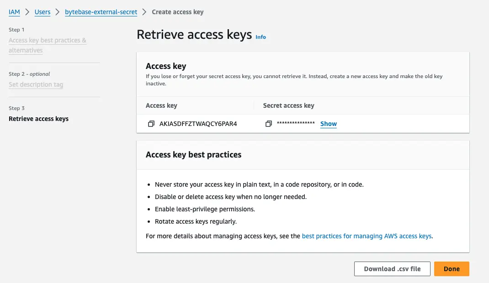Open the Info link beside heading

pyautogui.click(x=260, y=37)
